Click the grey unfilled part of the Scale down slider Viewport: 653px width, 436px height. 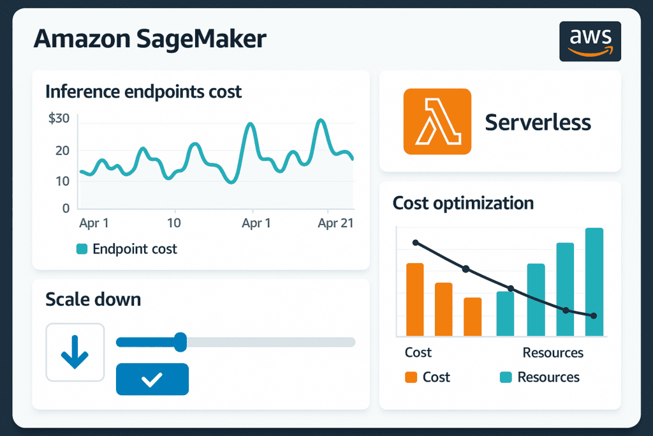(x=271, y=342)
